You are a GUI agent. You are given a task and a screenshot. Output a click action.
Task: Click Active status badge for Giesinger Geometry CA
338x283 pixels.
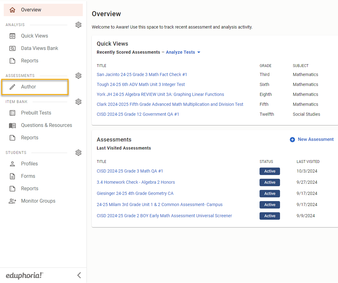click(x=269, y=194)
